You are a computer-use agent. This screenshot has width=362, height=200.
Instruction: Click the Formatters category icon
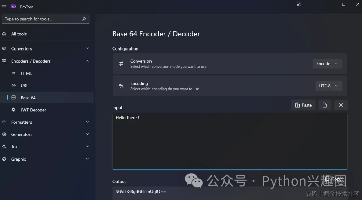click(x=4, y=122)
